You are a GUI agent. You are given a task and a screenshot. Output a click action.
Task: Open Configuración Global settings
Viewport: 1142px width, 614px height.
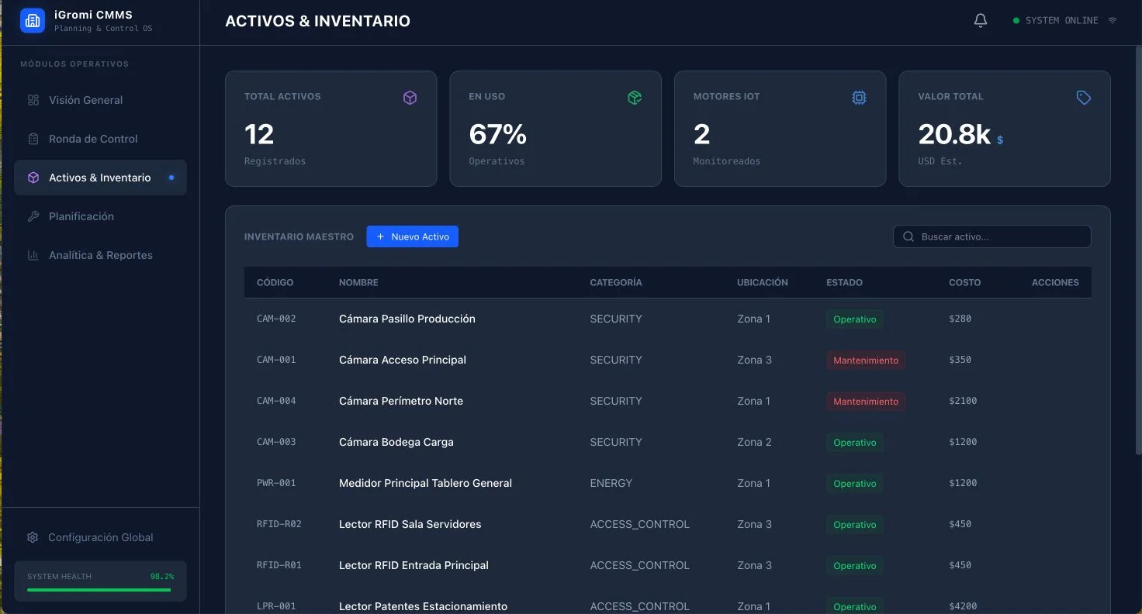point(100,537)
